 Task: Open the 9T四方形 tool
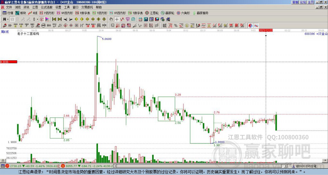(118, 13)
